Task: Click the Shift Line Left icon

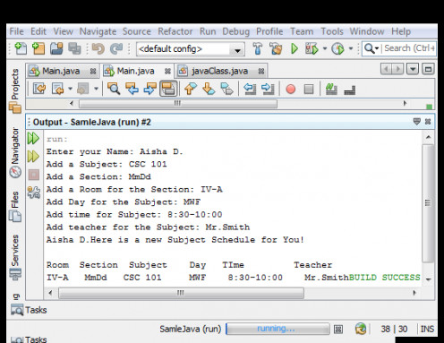Action: (x=250, y=89)
